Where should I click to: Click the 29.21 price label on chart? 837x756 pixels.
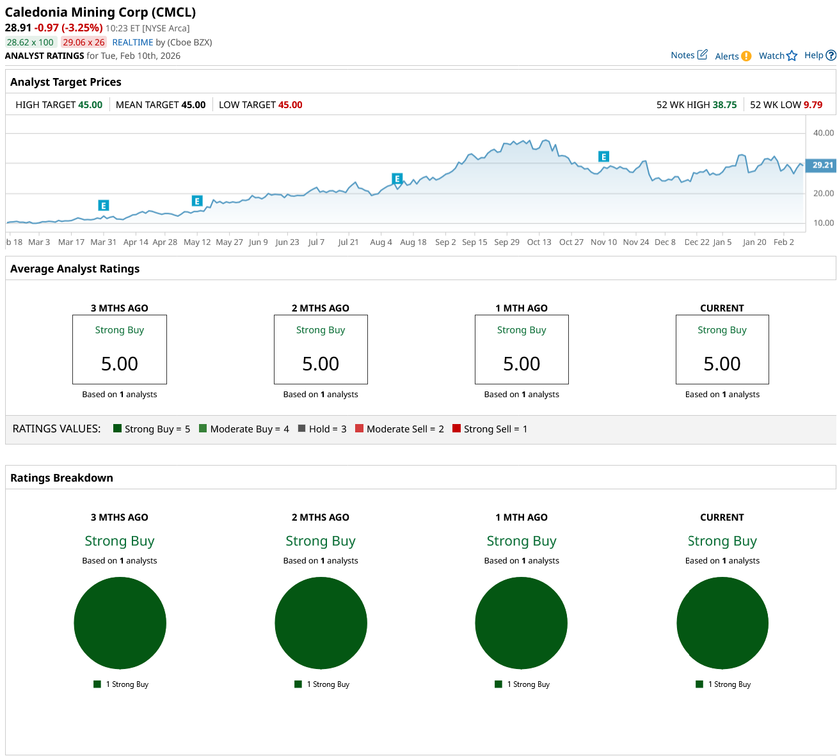[x=822, y=165]
